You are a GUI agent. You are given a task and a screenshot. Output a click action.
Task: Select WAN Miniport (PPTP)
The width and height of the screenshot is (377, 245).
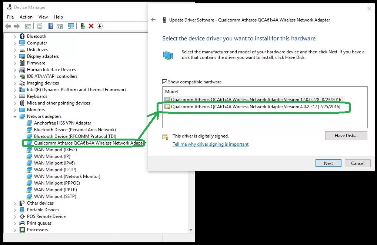[52, 190]
